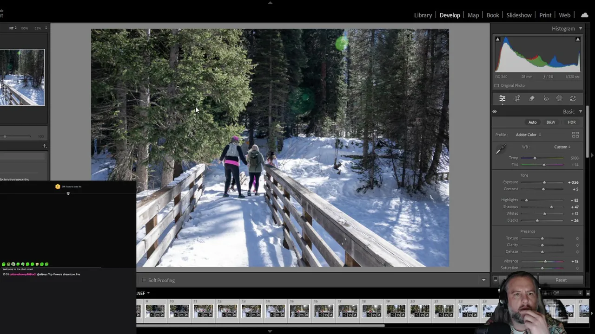The height and width of the screenshot is (334, 595).
Task: Click the panel switch beside Reset button
Action: pos(496,280)
